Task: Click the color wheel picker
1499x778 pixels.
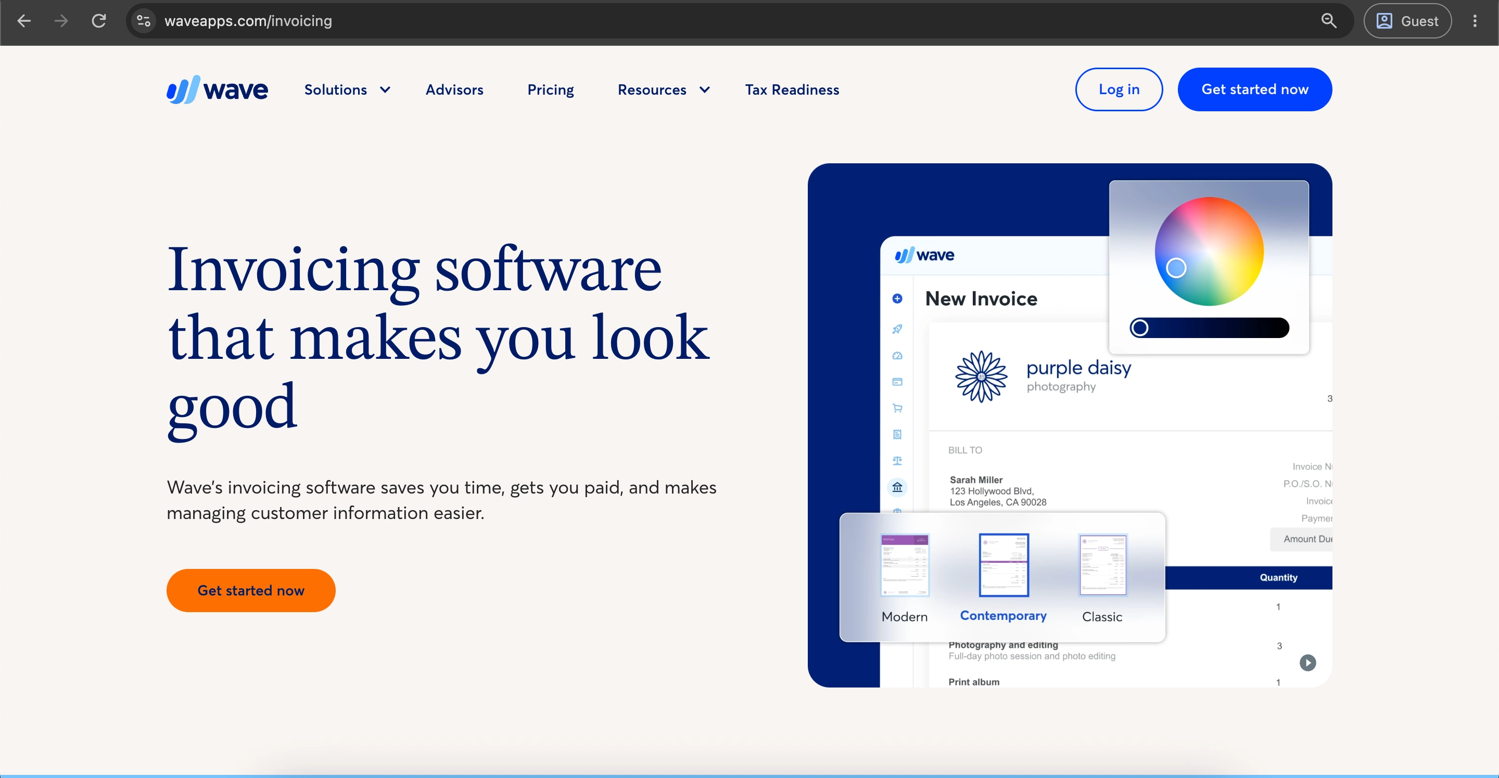Action: 1209,251
